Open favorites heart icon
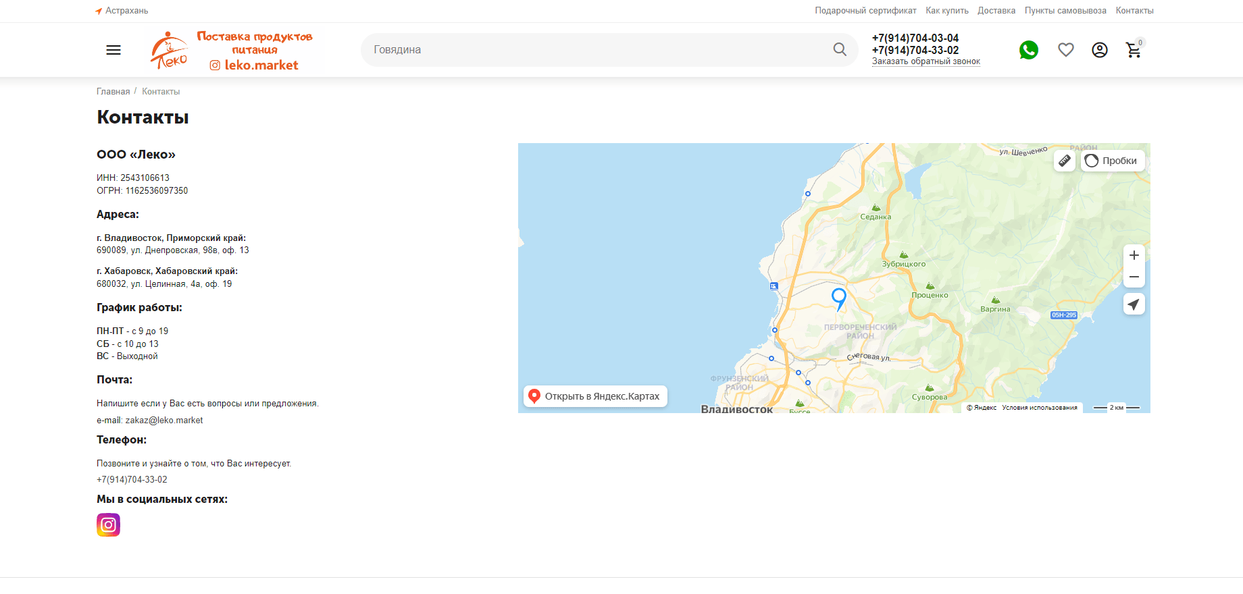The height and width of the screenshot is (594, 1243). pos(1066,50)
